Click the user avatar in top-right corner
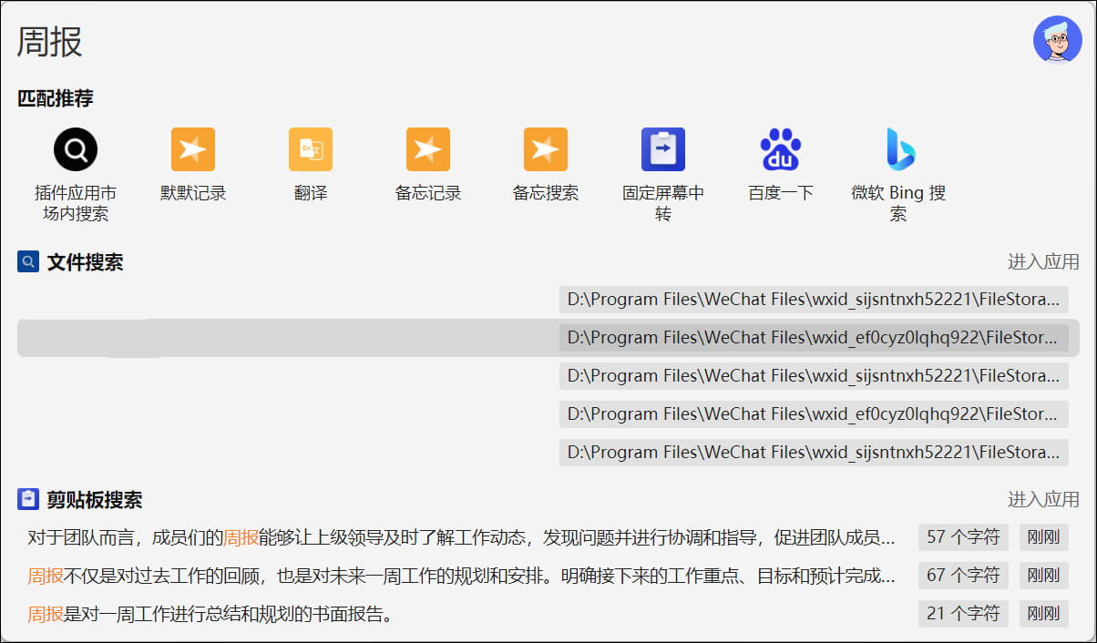1097x643 pixels. click(1058, 39)
